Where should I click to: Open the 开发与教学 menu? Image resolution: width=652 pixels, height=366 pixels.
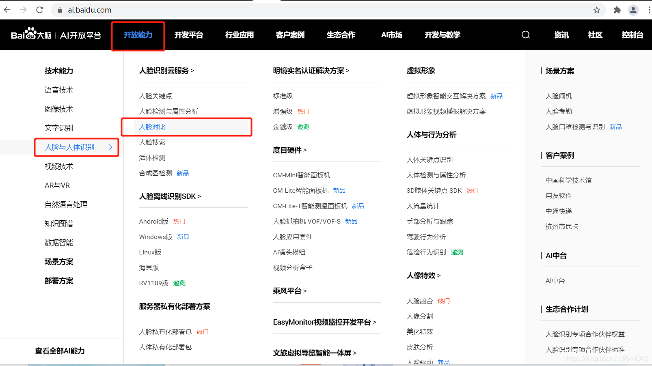[443, 35]
